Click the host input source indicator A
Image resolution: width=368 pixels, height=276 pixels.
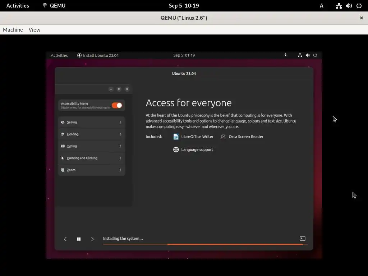pos(322,6)
